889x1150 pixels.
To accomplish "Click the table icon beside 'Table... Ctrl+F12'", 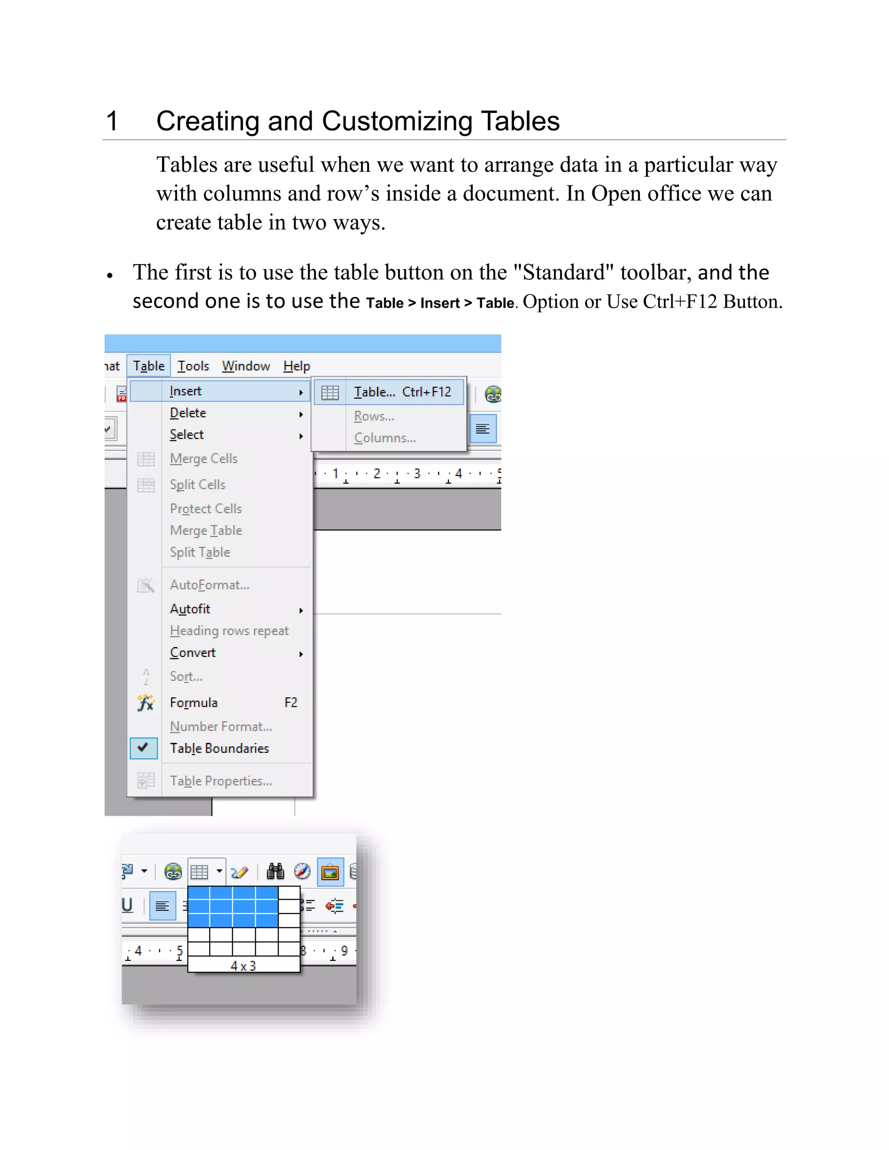I will tap(330, 393).
